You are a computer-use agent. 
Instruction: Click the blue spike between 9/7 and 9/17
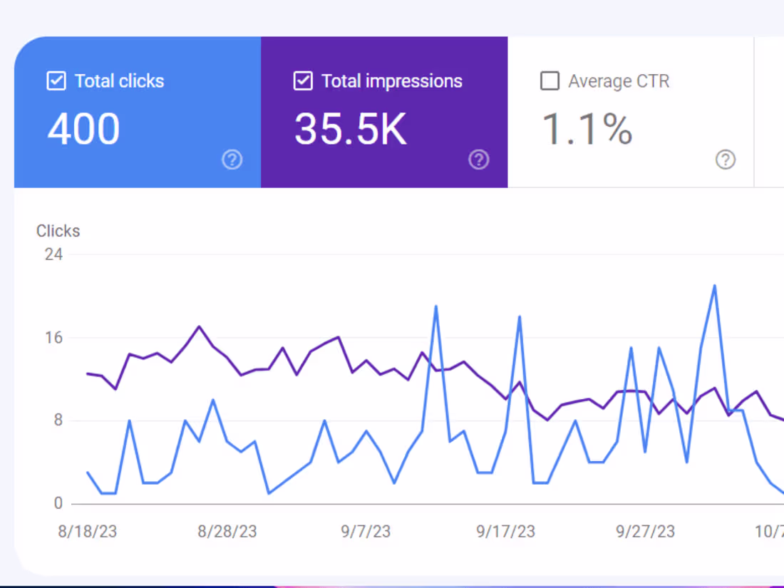435,306
